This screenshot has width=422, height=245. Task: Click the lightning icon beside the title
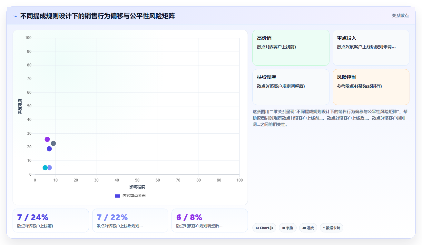pos(15,16)
